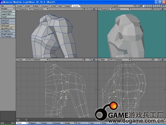Viewport: 166px width, 125px height.
Task: Click zoom magnifier in Texture perspective viewport
Action: tap(160, 9)
